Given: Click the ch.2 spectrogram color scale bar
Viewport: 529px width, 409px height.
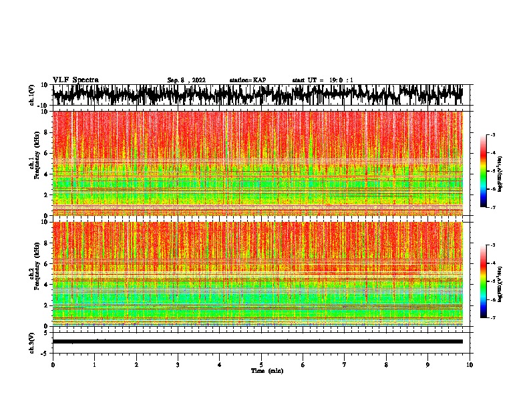Looking at the screenshot, I should (x=484, y=281).
